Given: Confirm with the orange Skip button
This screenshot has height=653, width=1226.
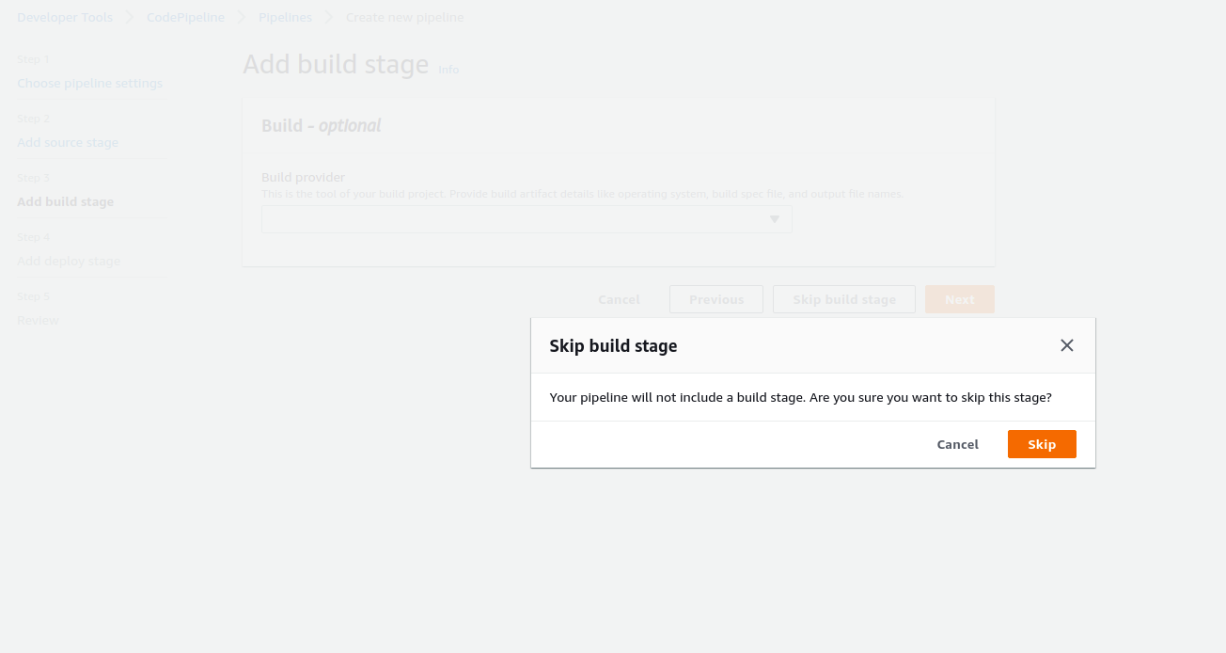Looking at the screenshot, I should (1041, 444).
